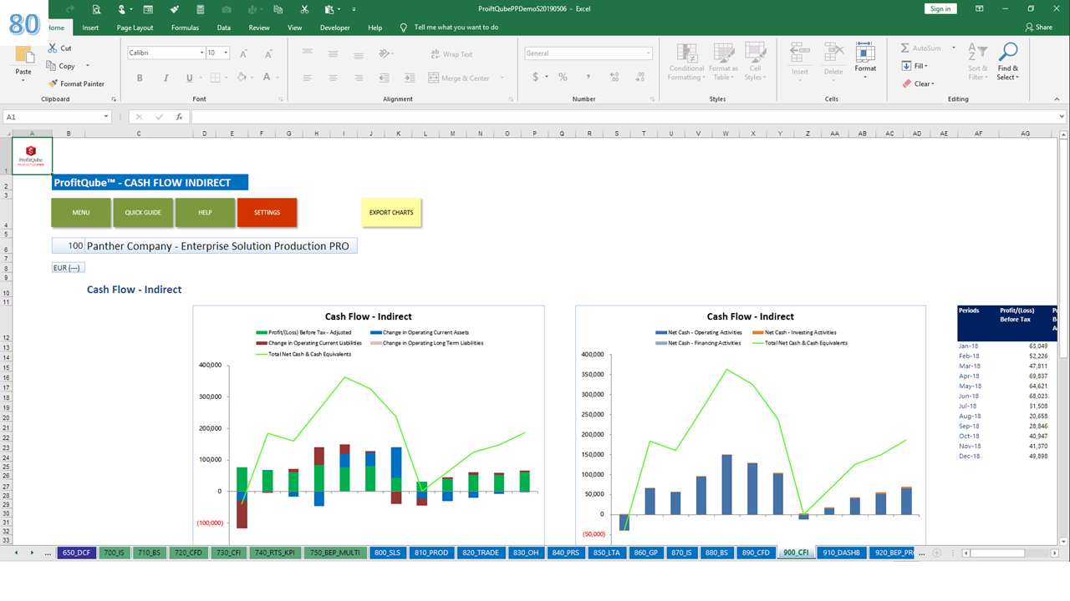The height and width of the screenshot is (601, 1070).
Task: Click the AutoSum sigma icon
Action: [905, 48]
